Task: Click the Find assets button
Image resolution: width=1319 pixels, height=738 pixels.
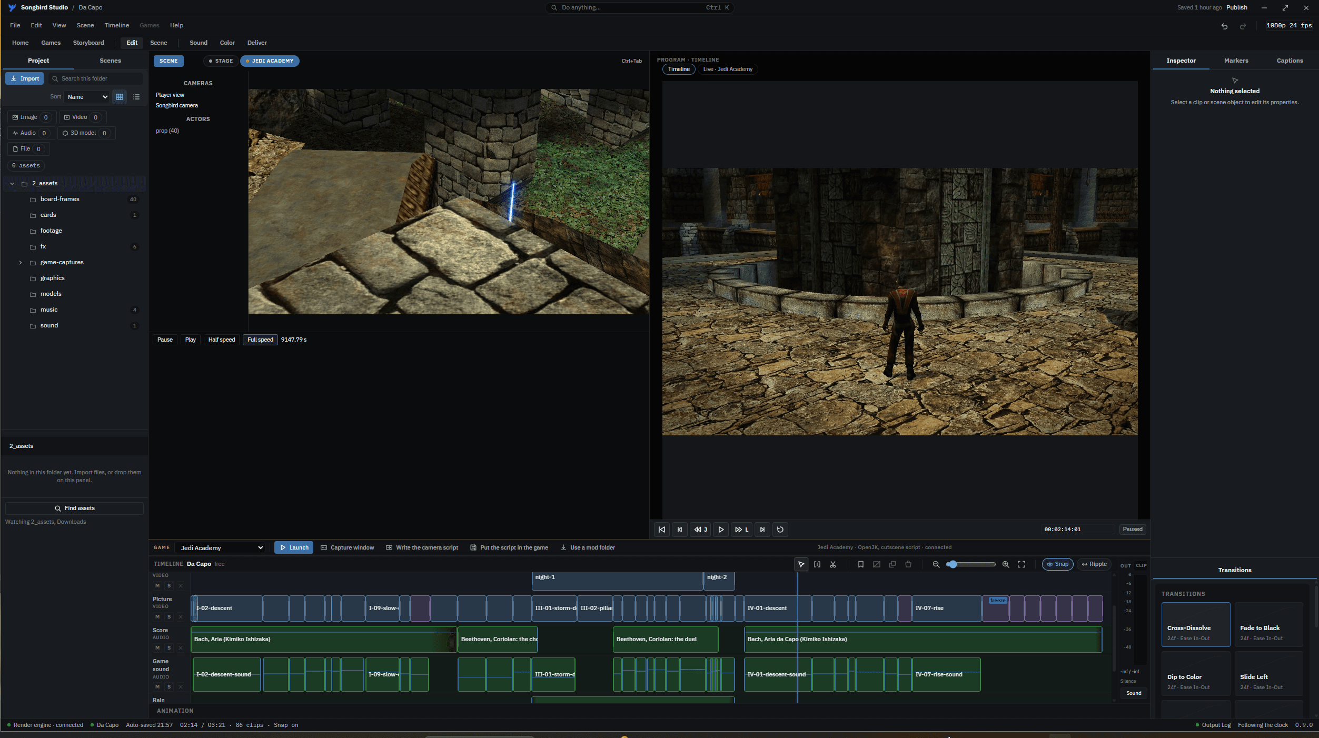Action: click(74, 508)
